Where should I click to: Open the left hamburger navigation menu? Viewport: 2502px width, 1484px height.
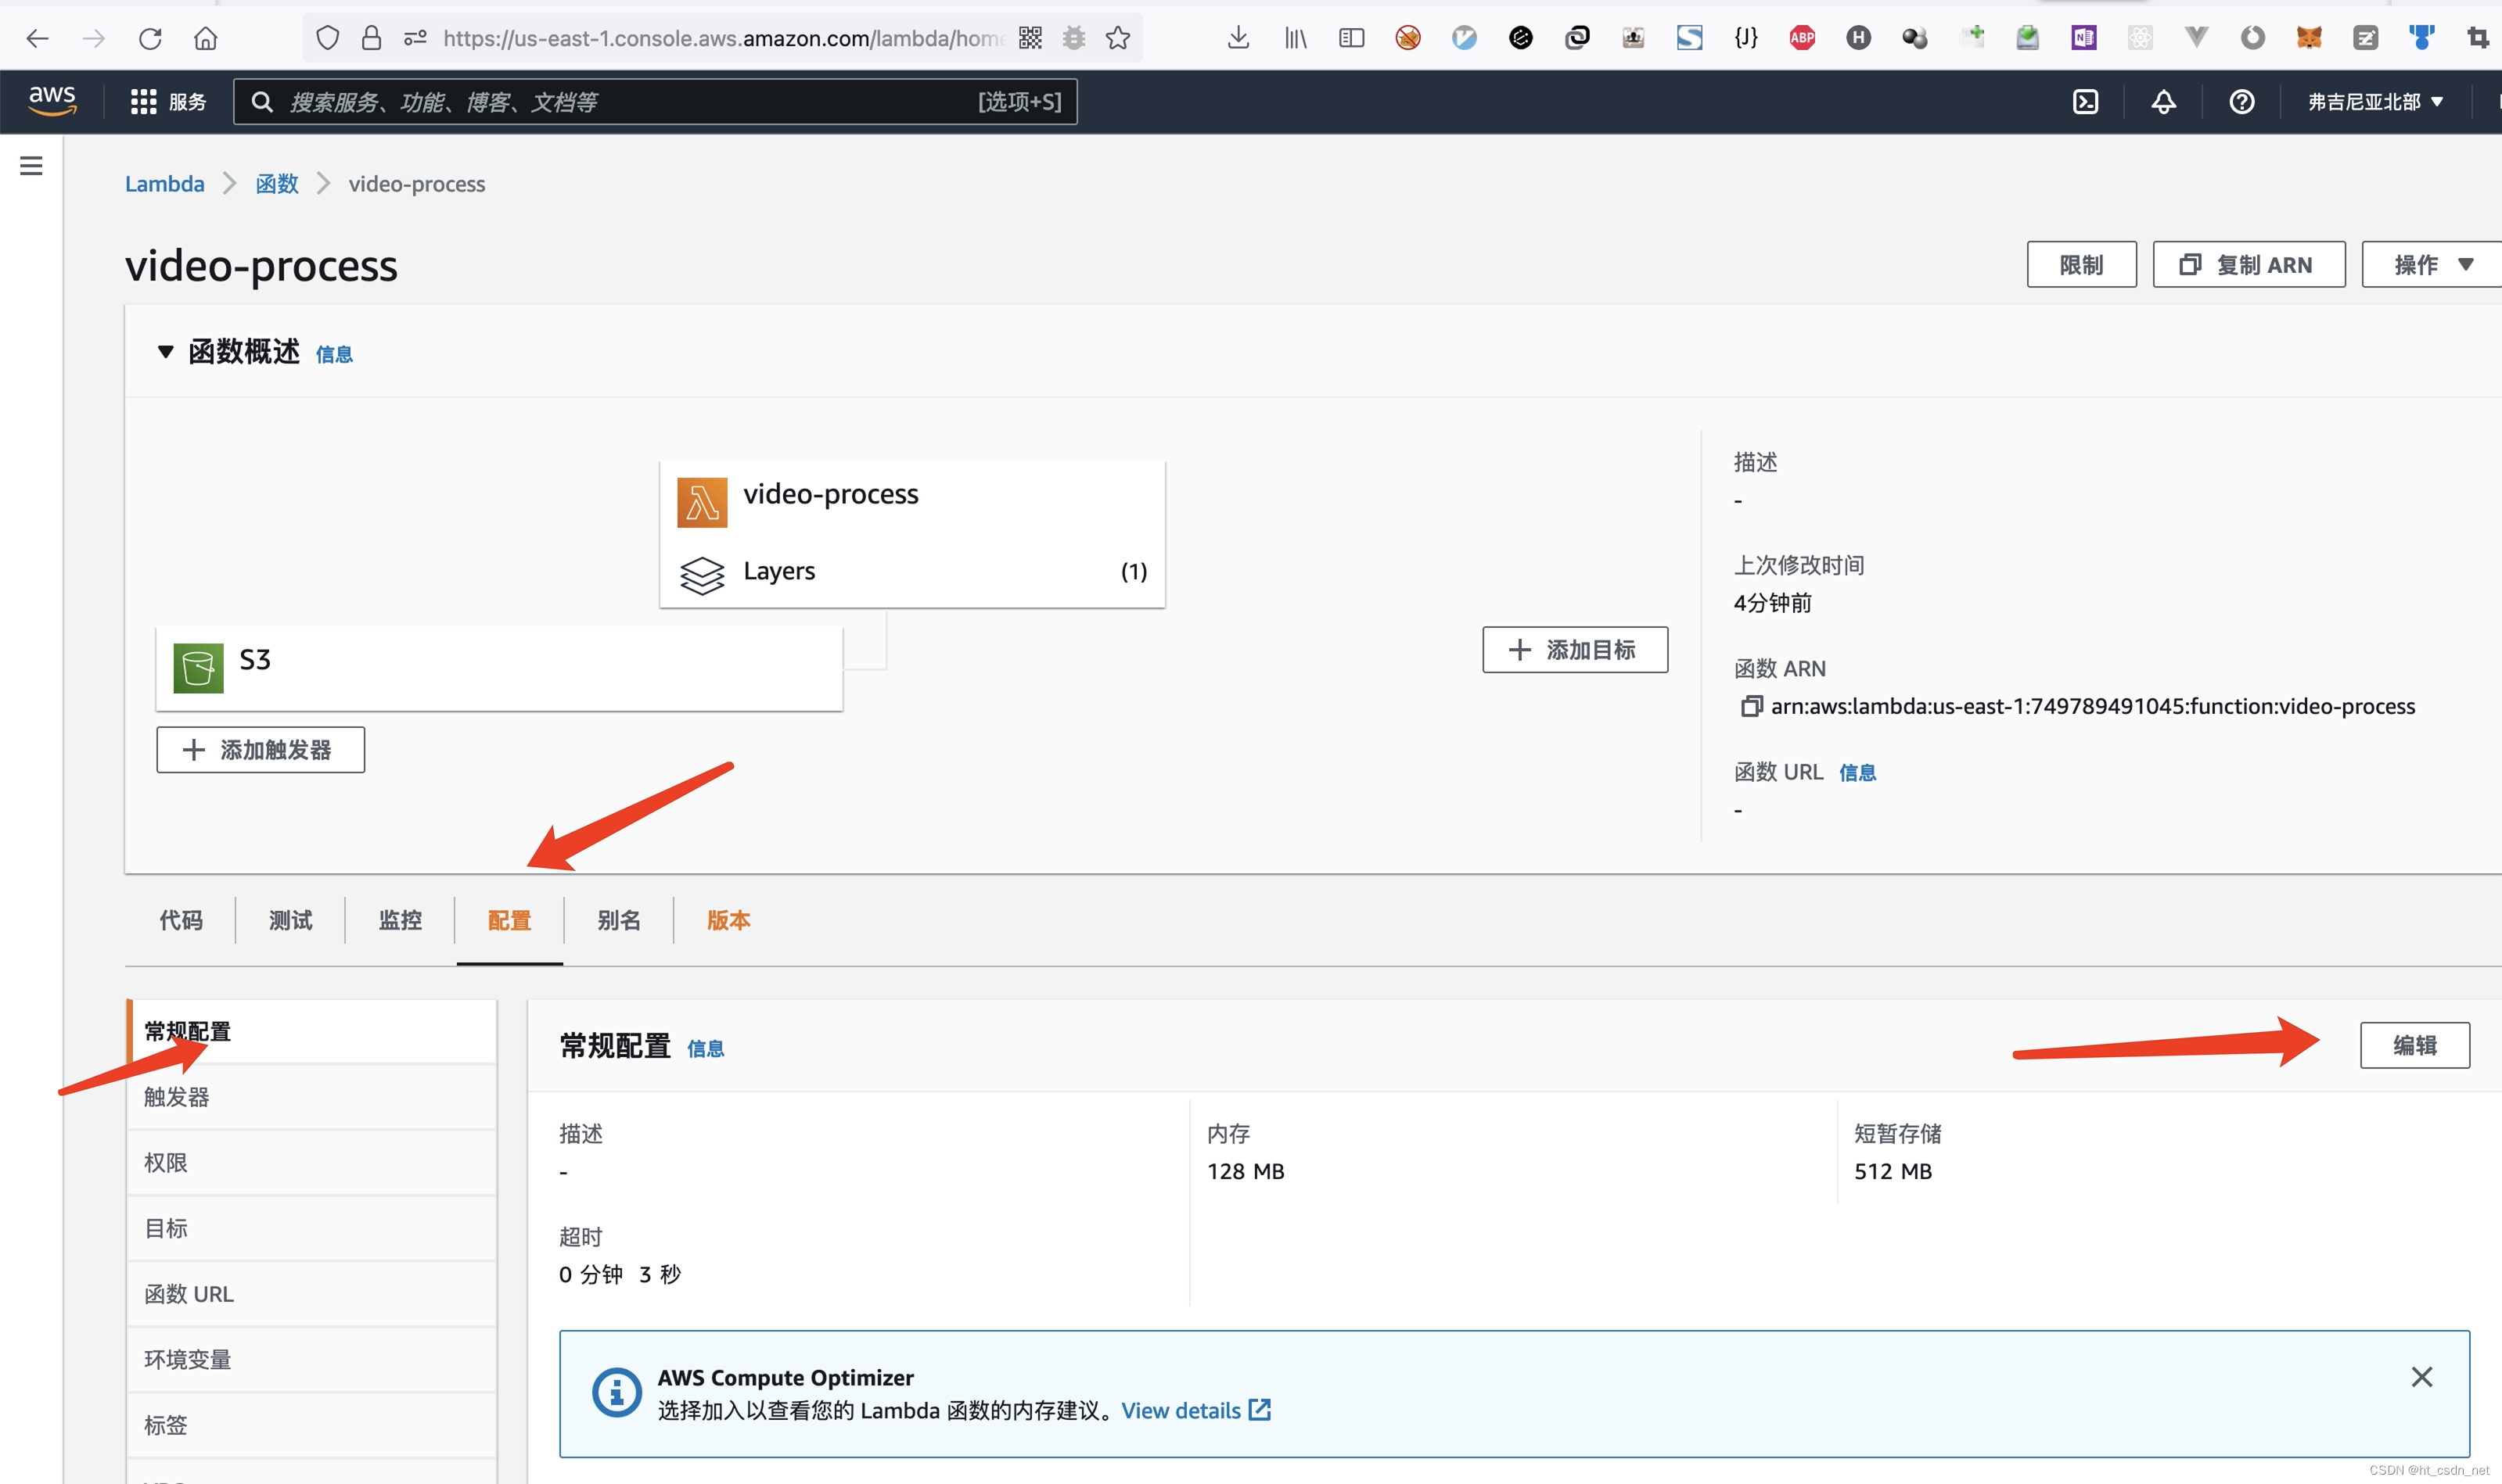(31, 165)
